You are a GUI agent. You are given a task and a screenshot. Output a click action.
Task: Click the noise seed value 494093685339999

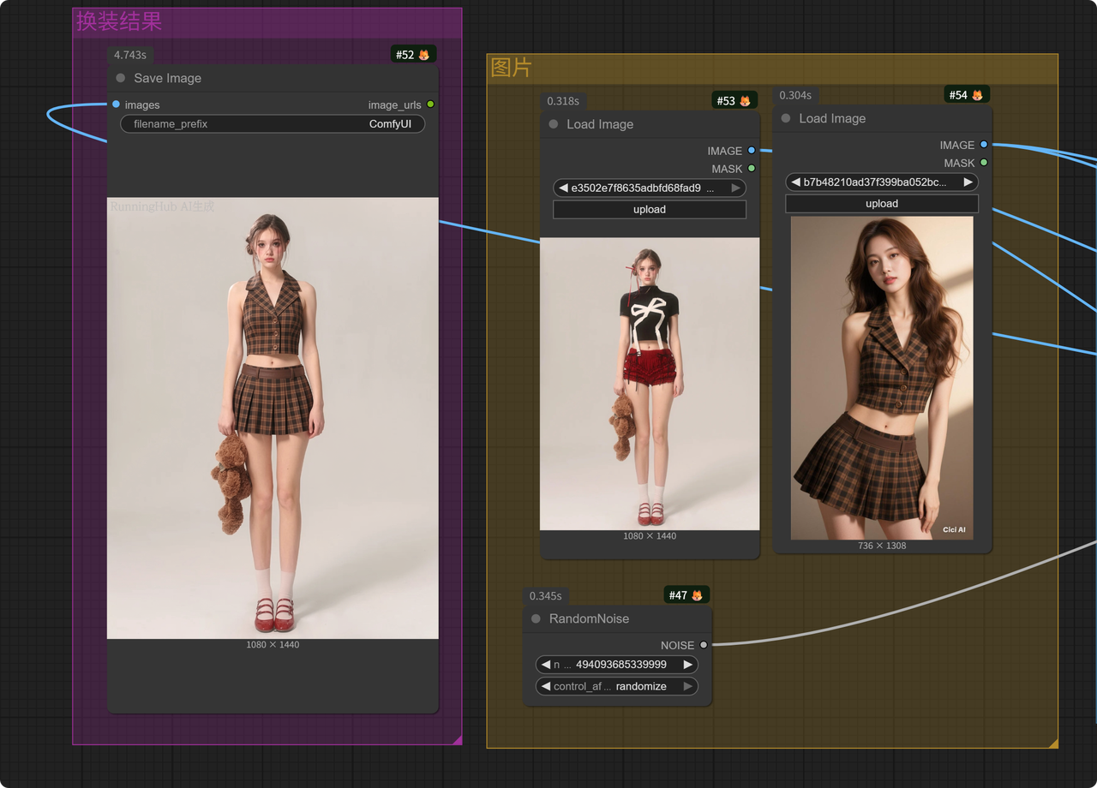[621, 665]
